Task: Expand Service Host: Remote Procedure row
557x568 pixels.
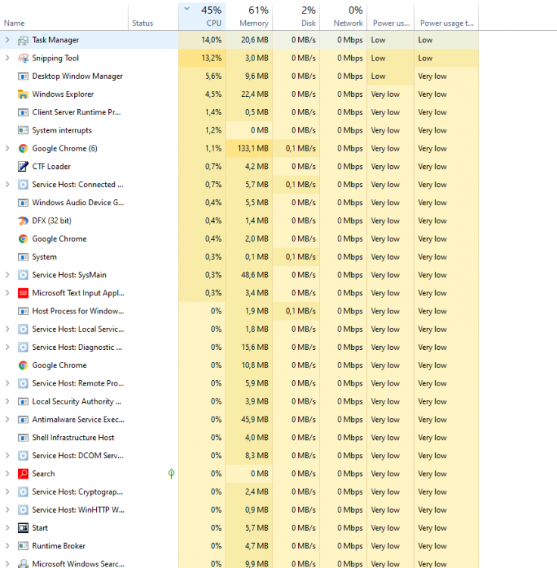Action: 8,383
